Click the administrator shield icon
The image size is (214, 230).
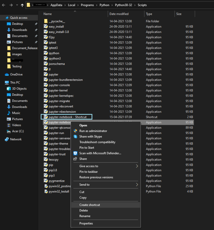click(x=75, y=131)
